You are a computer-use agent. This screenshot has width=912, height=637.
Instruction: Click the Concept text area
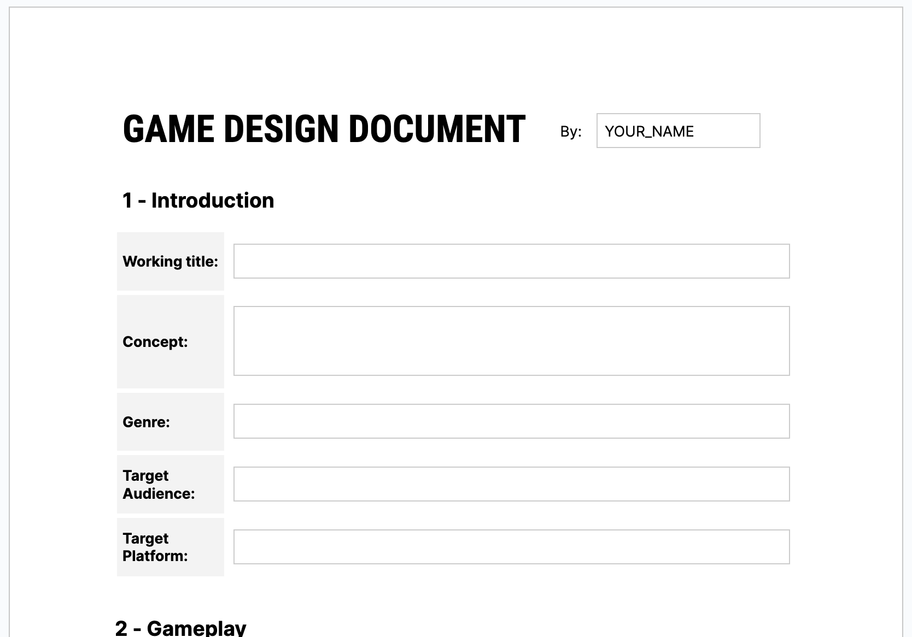pyautogui.click(x=511, y=341)
